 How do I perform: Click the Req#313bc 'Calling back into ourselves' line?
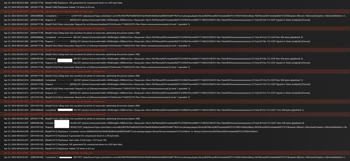point(175,54)
